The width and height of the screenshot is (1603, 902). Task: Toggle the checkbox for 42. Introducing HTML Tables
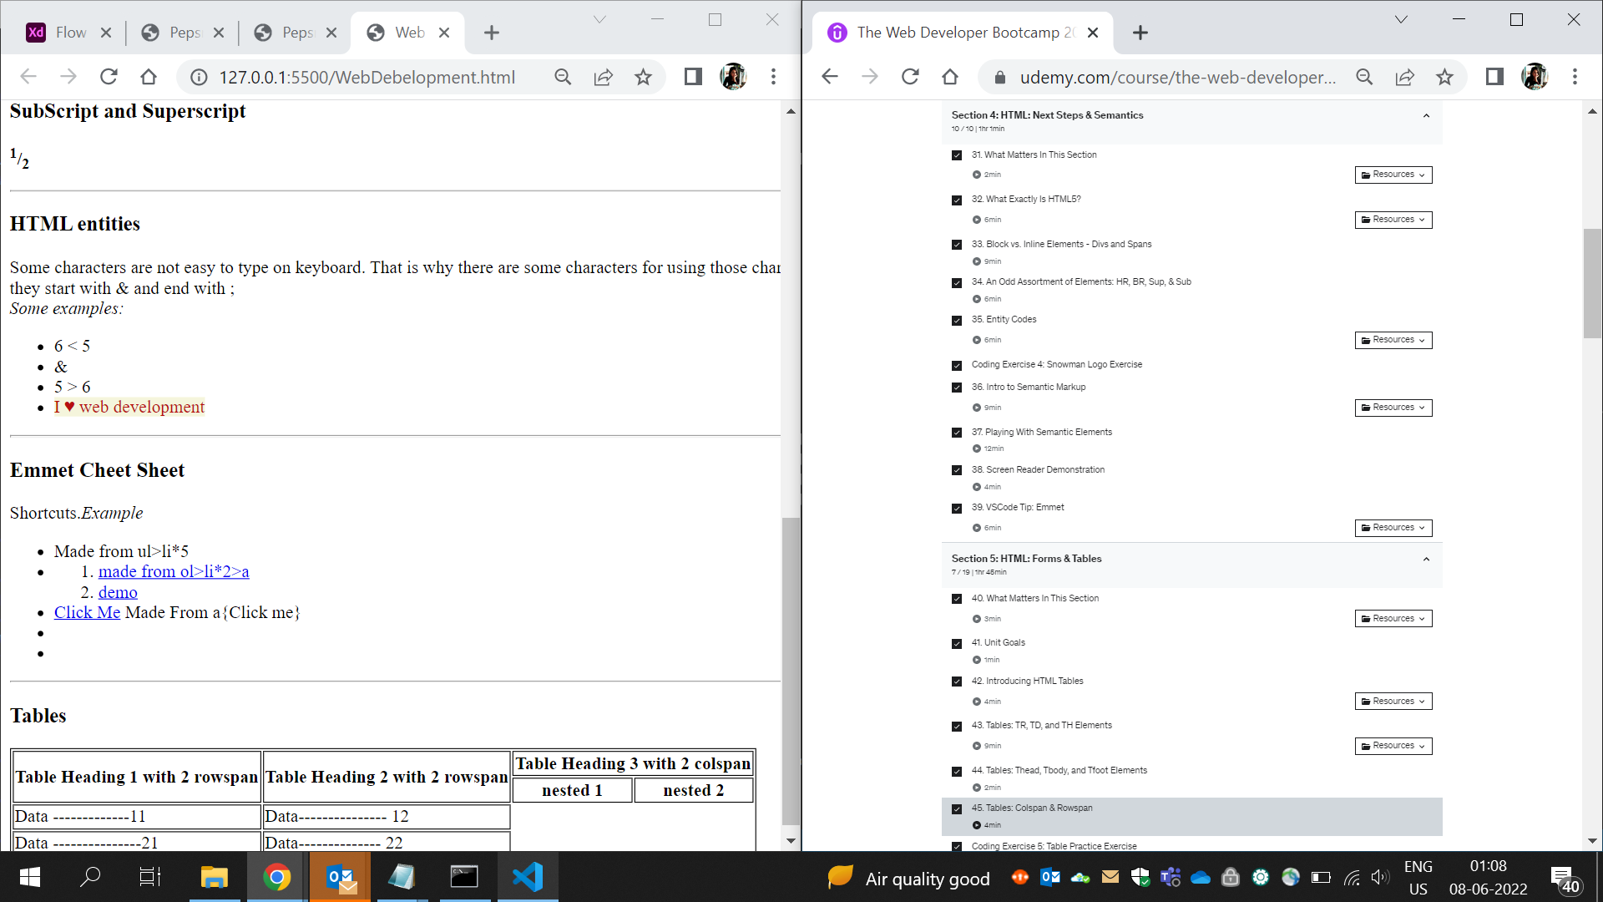click(957, 682)
